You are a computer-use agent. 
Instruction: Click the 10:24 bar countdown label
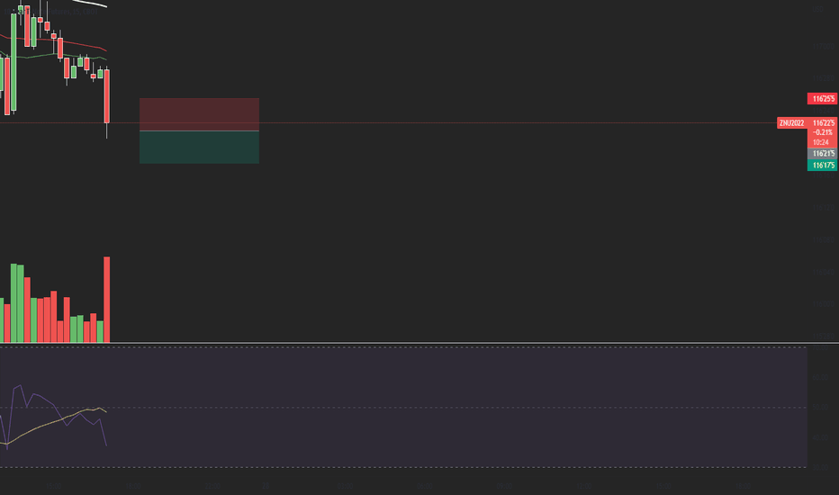pyautogui.click(x=821, y=142)
